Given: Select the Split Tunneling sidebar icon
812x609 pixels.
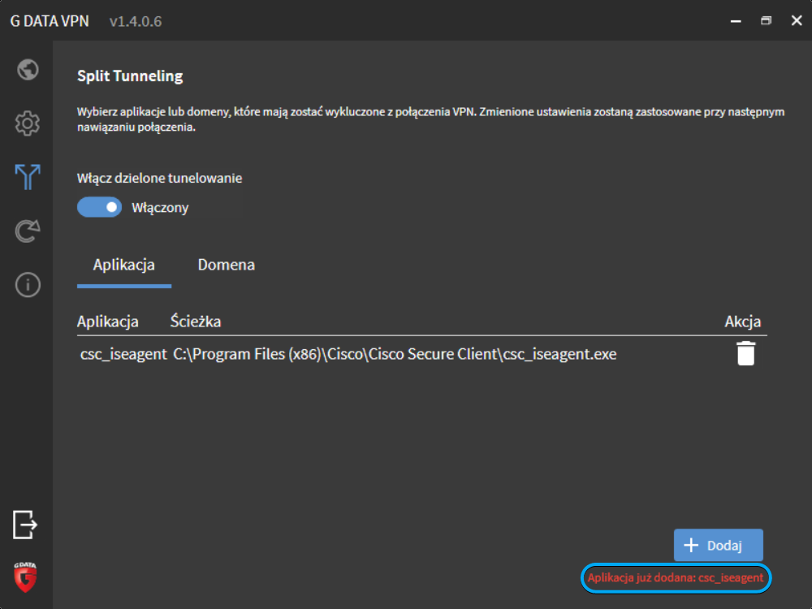Looking at the screenshot, I should [28, 177].
